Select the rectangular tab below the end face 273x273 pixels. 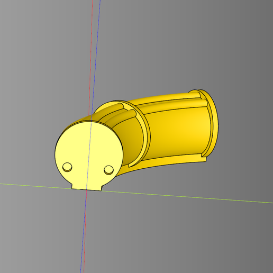coord(87,187)
